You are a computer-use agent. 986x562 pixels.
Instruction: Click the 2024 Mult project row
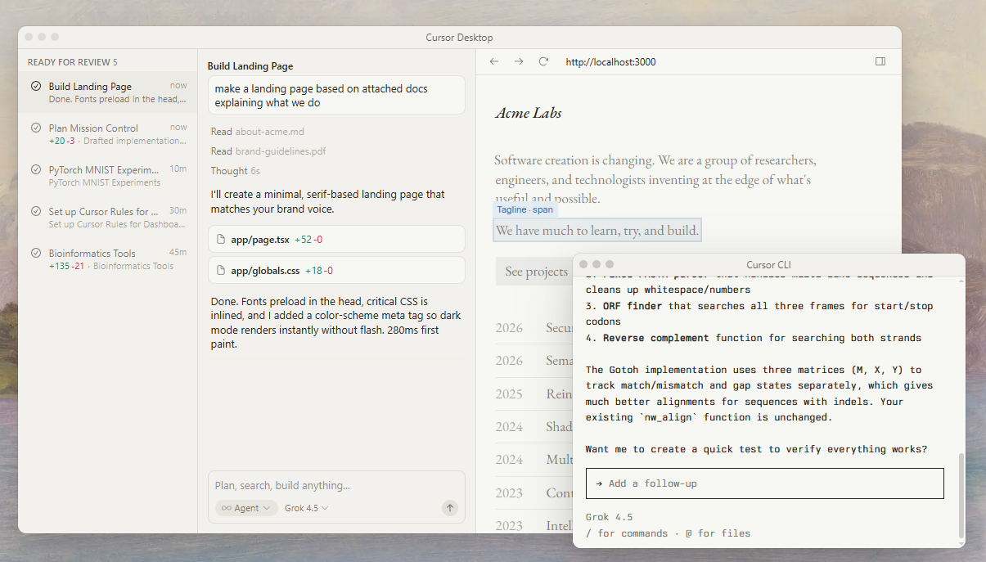(534, 460)
